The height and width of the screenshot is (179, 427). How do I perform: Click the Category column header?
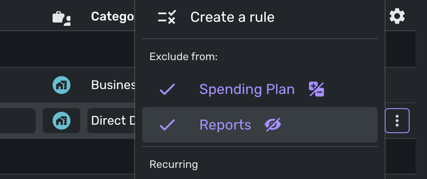tap(112, 17)
